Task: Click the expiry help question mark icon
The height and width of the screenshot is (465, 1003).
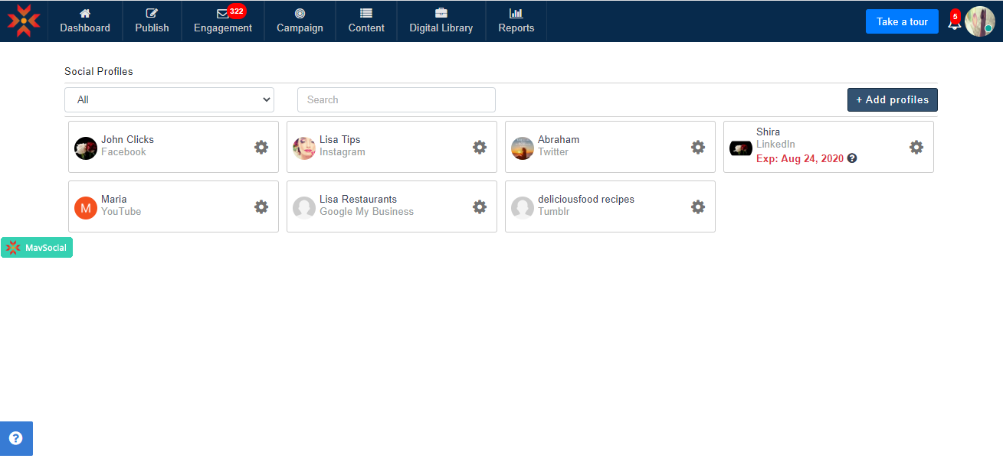Action: [x=852, y=159]
